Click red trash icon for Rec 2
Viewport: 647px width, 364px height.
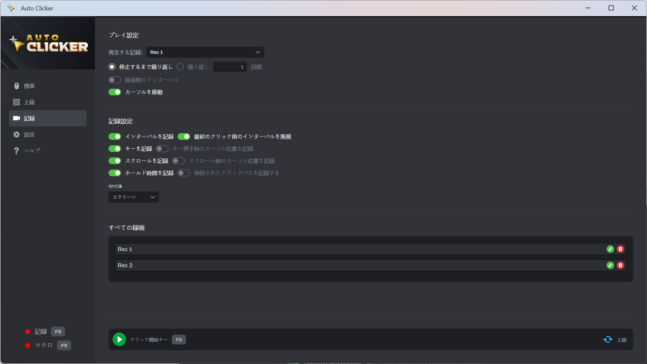coord(620,265)
